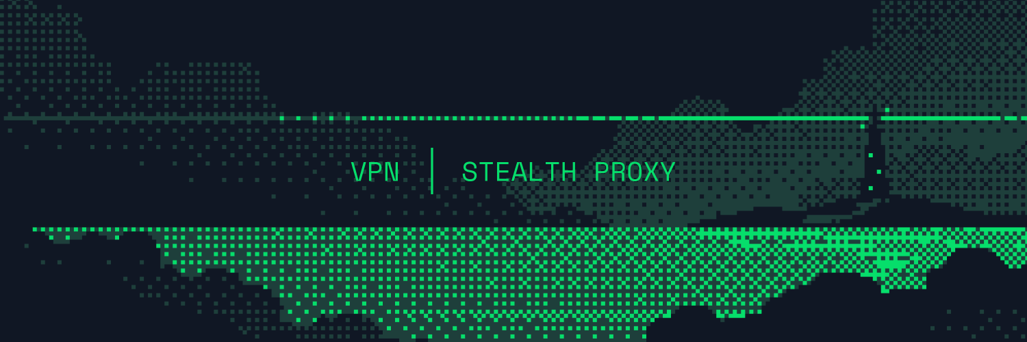Click the top dot of three vertical green dots
This screenshot has height=342, width=1027.
871,155
